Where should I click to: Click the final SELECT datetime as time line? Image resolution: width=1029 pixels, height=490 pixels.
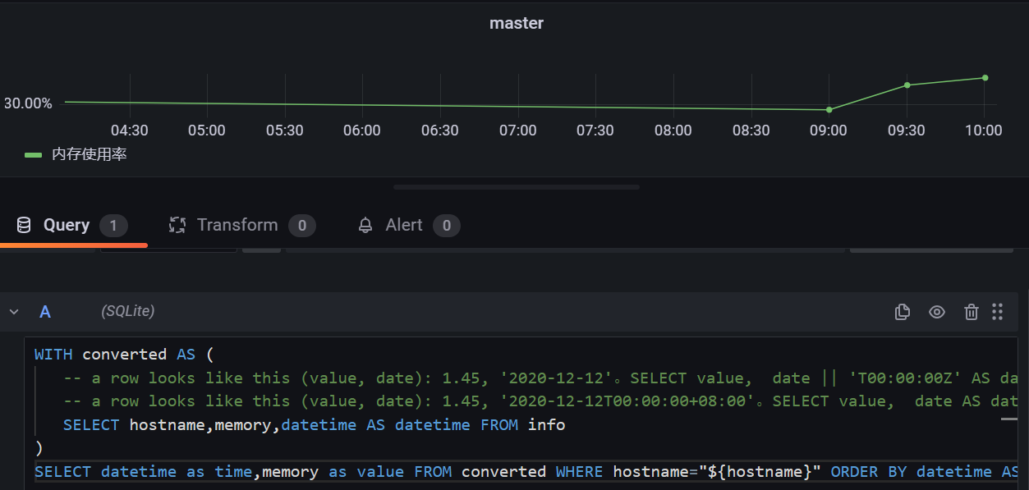pos(526,472)
